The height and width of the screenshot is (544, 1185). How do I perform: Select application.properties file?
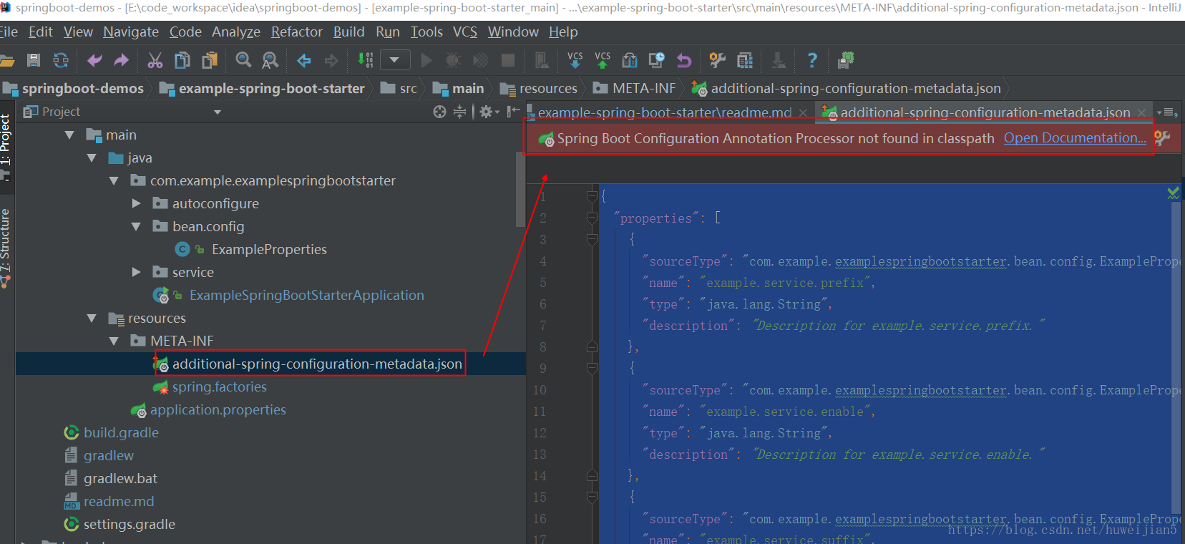(218, 409)
